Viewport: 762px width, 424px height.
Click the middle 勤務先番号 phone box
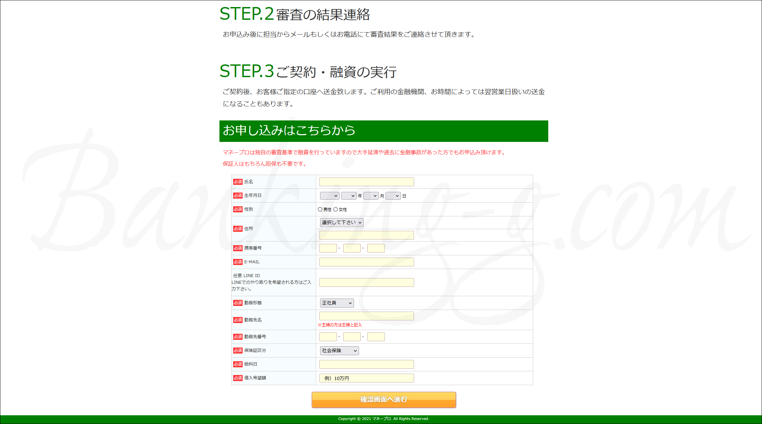click(x=352, y=337)
